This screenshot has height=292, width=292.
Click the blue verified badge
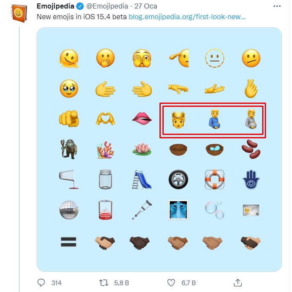[x=80, y=7]
